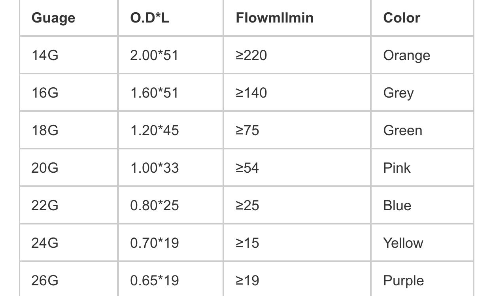Select the Yellow color cell
Image resolution: width=491 pixels, height=296 pixels.
click(x=403, y=243)
